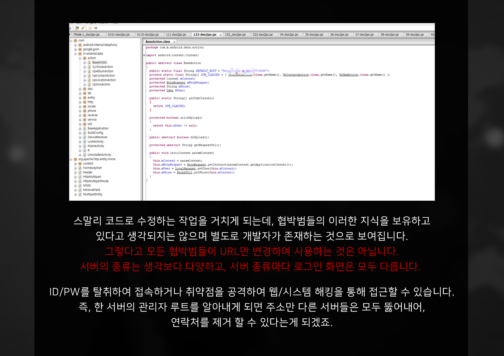The height and width of the screenshot is (356, 504).
Task: Select the BaseAction.class editor tab
Action: pos(158,42)
